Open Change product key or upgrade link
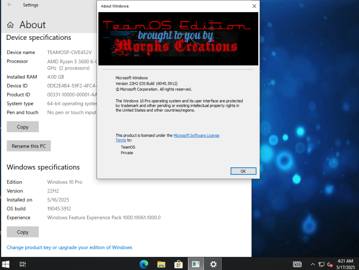359x270 pixels. 69,247
